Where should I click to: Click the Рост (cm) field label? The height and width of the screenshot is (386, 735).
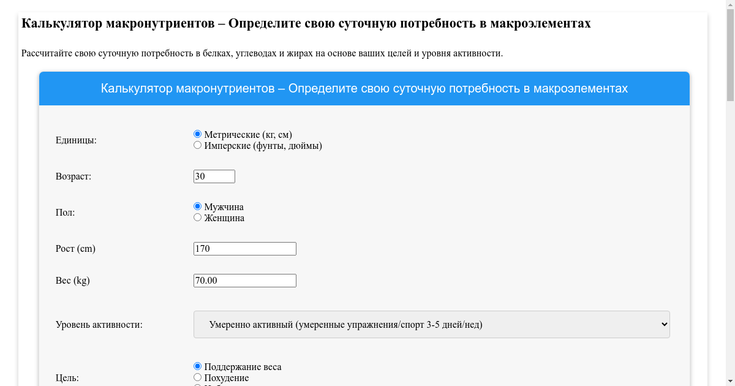pos(75,249)
